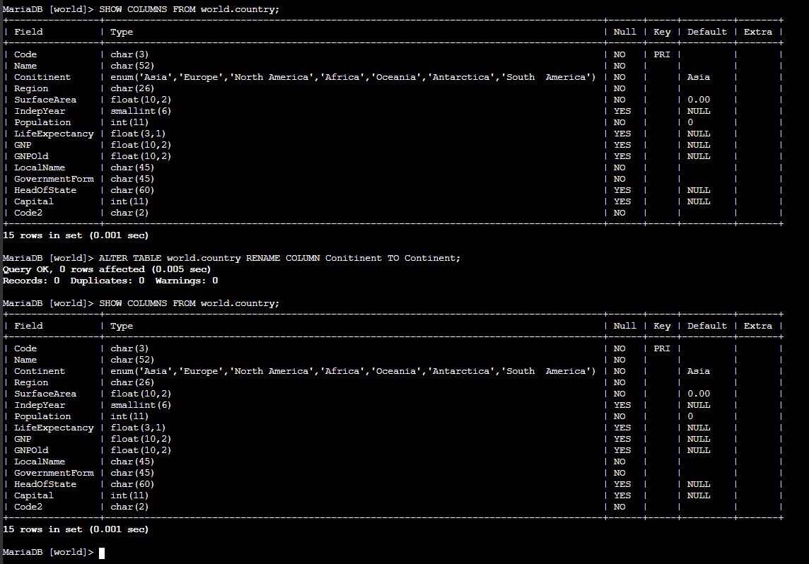Click the Extra column header
The width and height of the screenshot is (809, 564).
[757, 31]
